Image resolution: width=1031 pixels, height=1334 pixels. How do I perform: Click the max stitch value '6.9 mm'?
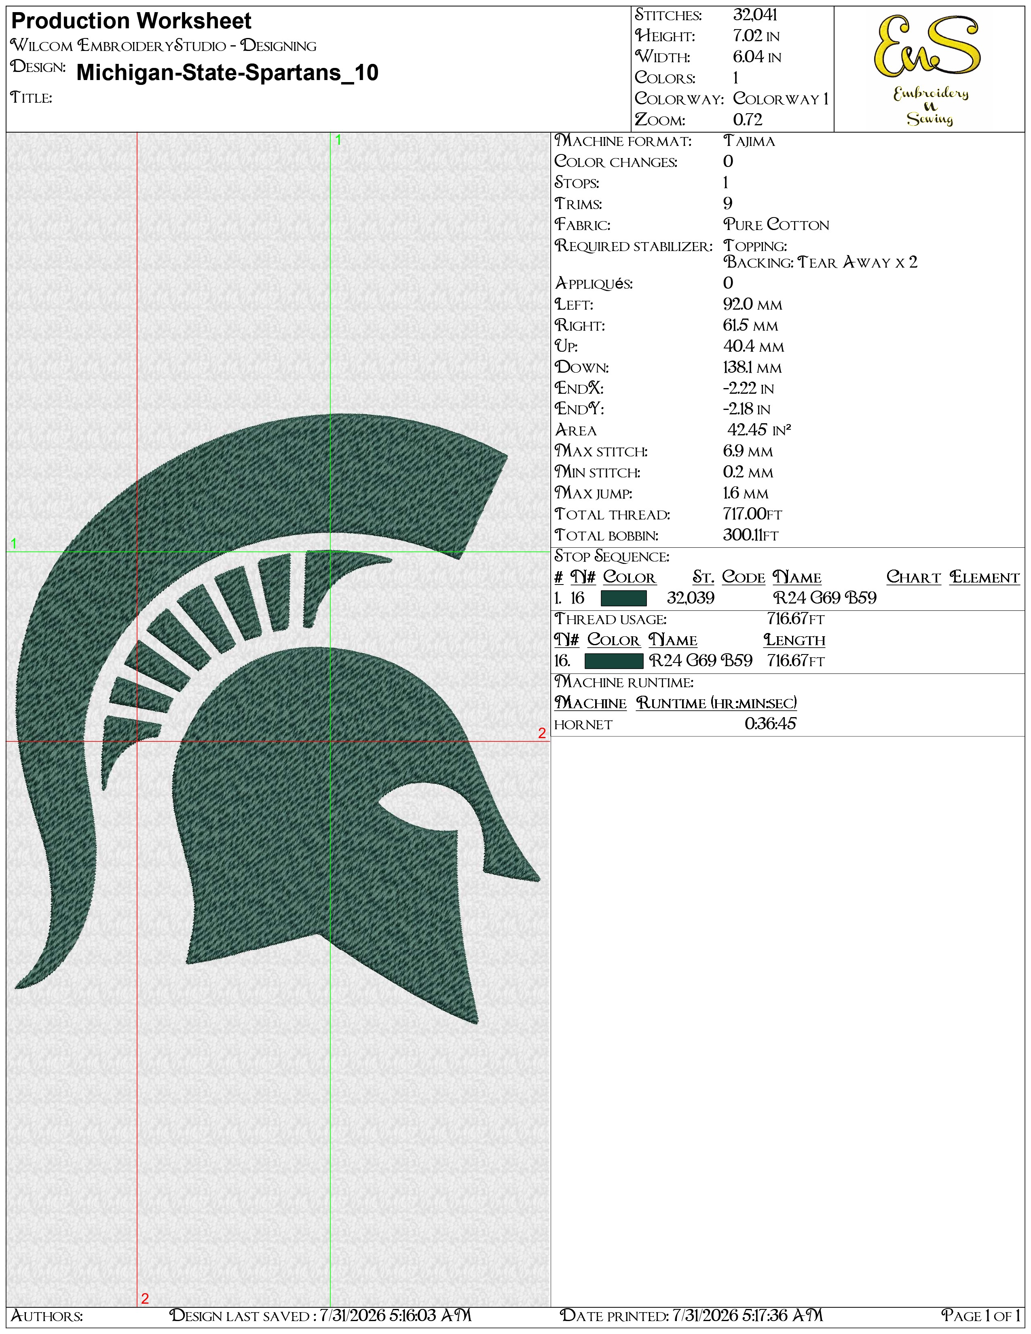click(748, 452)
